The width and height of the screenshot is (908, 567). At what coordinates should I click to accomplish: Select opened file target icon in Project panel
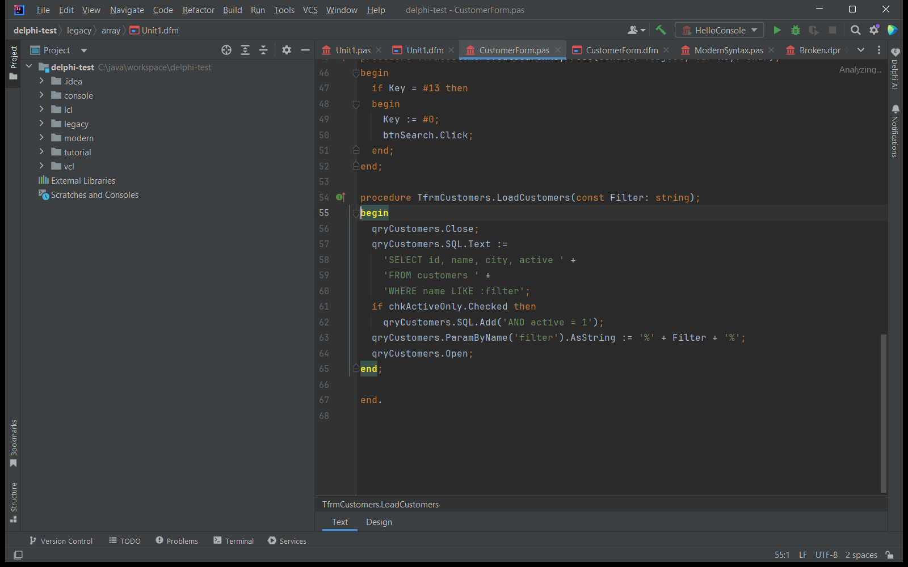tap(226, 50)
